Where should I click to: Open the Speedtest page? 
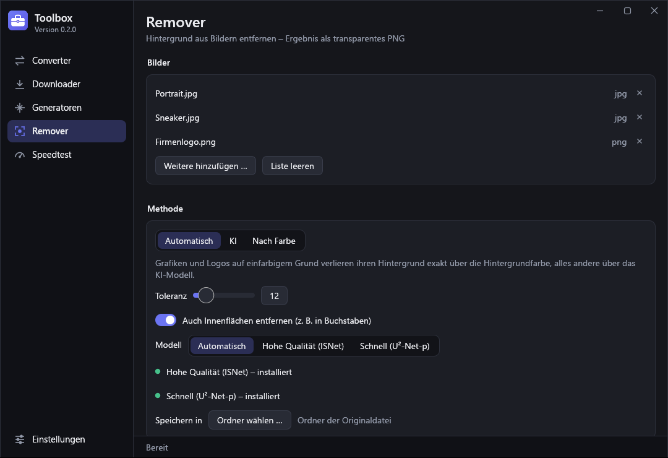67,155
